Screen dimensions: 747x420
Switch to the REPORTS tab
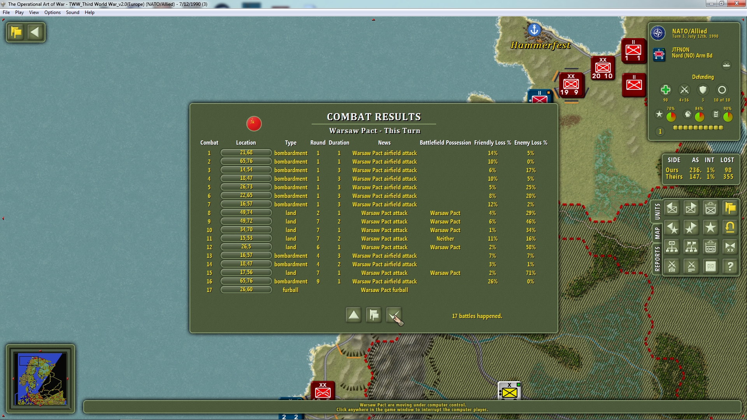coord(657,259)
